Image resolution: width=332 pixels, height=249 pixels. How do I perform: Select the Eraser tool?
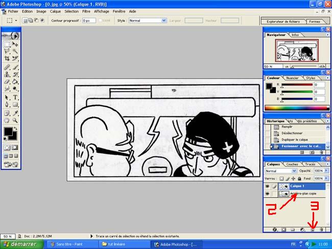click(7, 82)
